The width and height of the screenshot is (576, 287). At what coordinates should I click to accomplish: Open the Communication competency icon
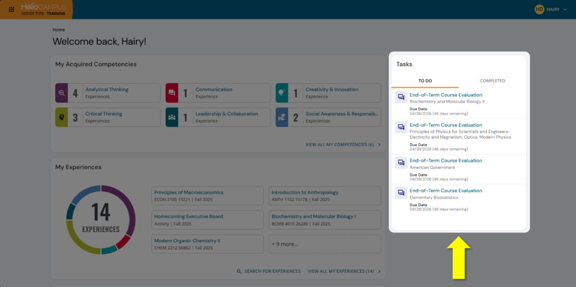point(172,93)
